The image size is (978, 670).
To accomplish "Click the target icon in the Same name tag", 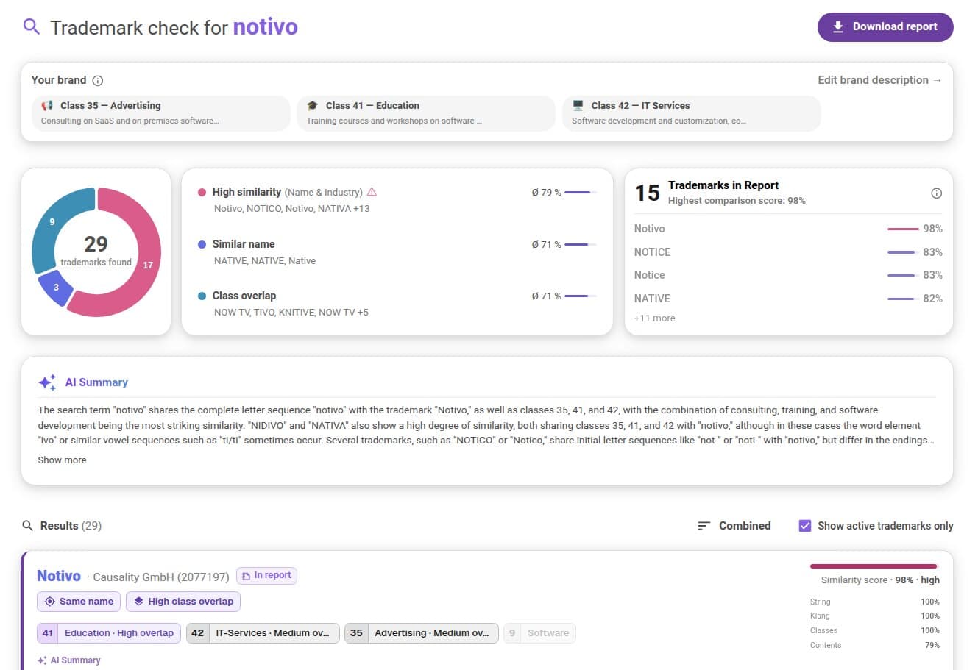I will coord(49,602).
